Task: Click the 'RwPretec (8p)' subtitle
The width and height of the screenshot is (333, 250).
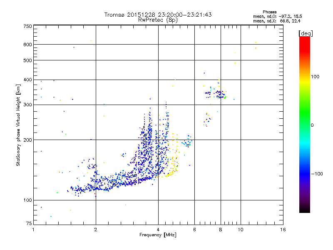Action: click(x=158, y=20)
